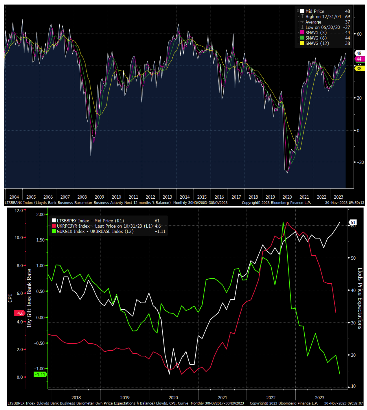Click the 2020 year label on top chart
Screen dimensions: 367x410
(287, 197)
